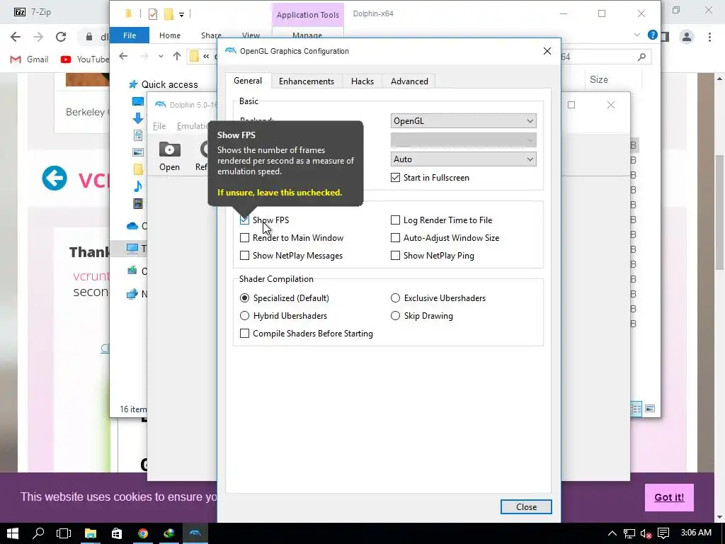The image size is (725, 544).
Task: Click the Size column header
Action: pyautogui.click(x=599, y=79)
